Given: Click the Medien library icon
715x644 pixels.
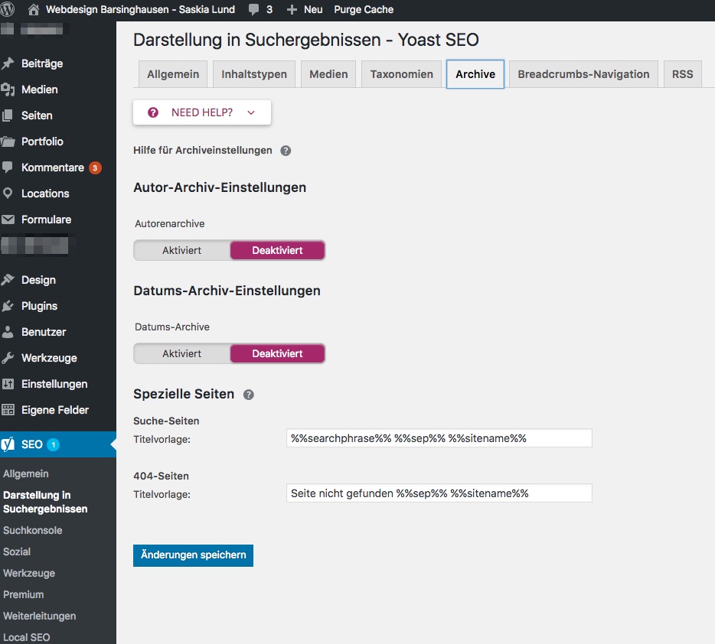Looking at the screenshot, I should (x=8, y=89).
